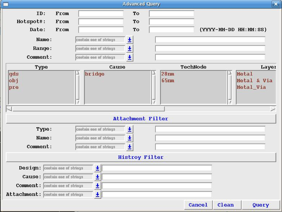Image resolution: width=282 pixels, height=212 pixels.
Task: Cancel the Advanced Query dialog
Action: (198, 205)
